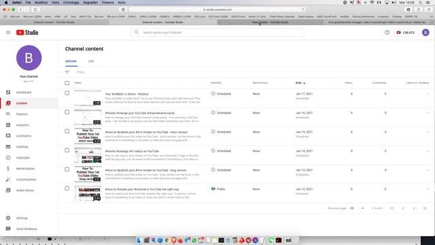The width and height of the screenshot is (435, 245).
Task: Open '#How to #create your #channel' video title
Action: (x=142, y=189)
